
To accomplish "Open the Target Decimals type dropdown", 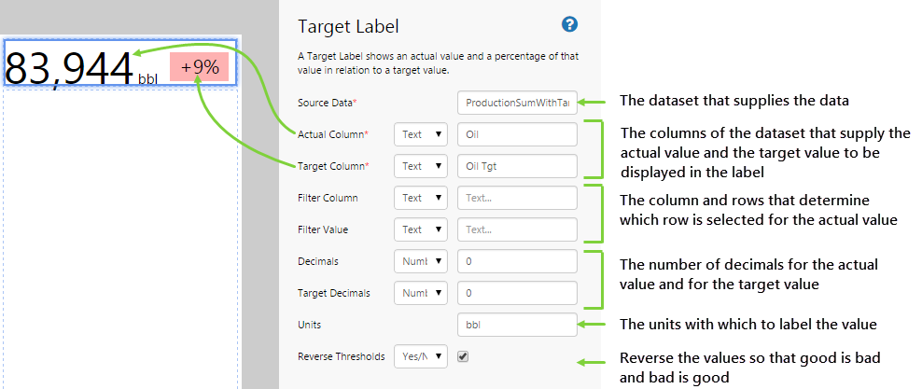I will click(421, 293).
